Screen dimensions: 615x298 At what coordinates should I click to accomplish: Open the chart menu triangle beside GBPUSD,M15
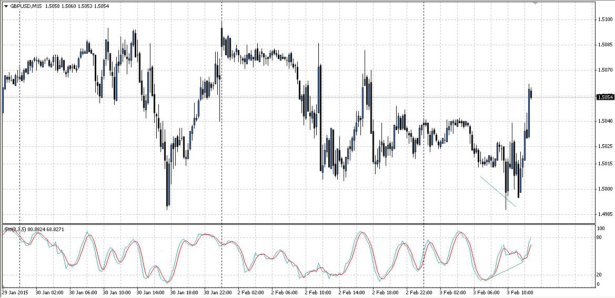5,6
